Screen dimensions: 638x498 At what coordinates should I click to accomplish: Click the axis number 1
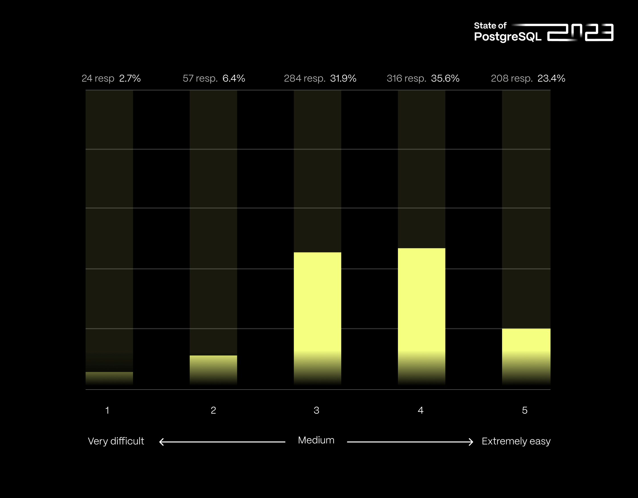tap(107, 410)
